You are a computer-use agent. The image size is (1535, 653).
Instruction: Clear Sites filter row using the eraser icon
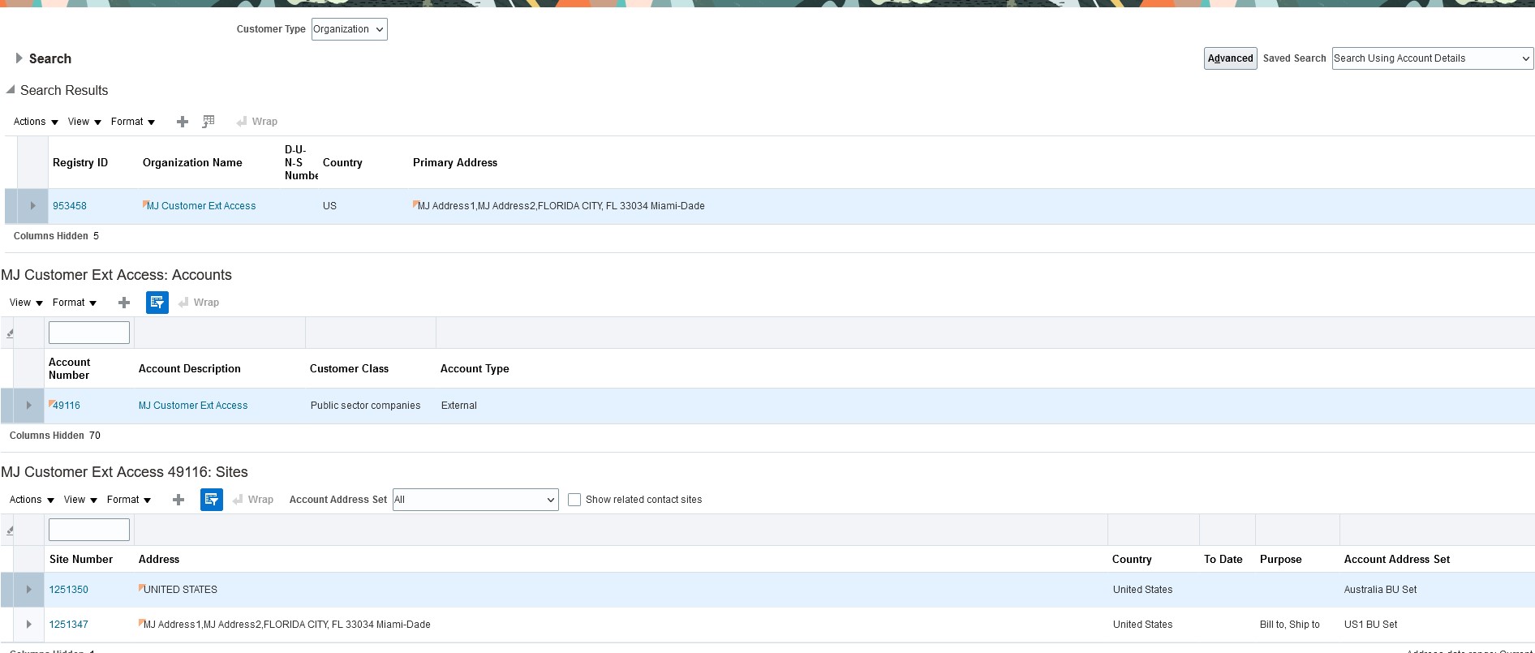click(x=10, y=530)
